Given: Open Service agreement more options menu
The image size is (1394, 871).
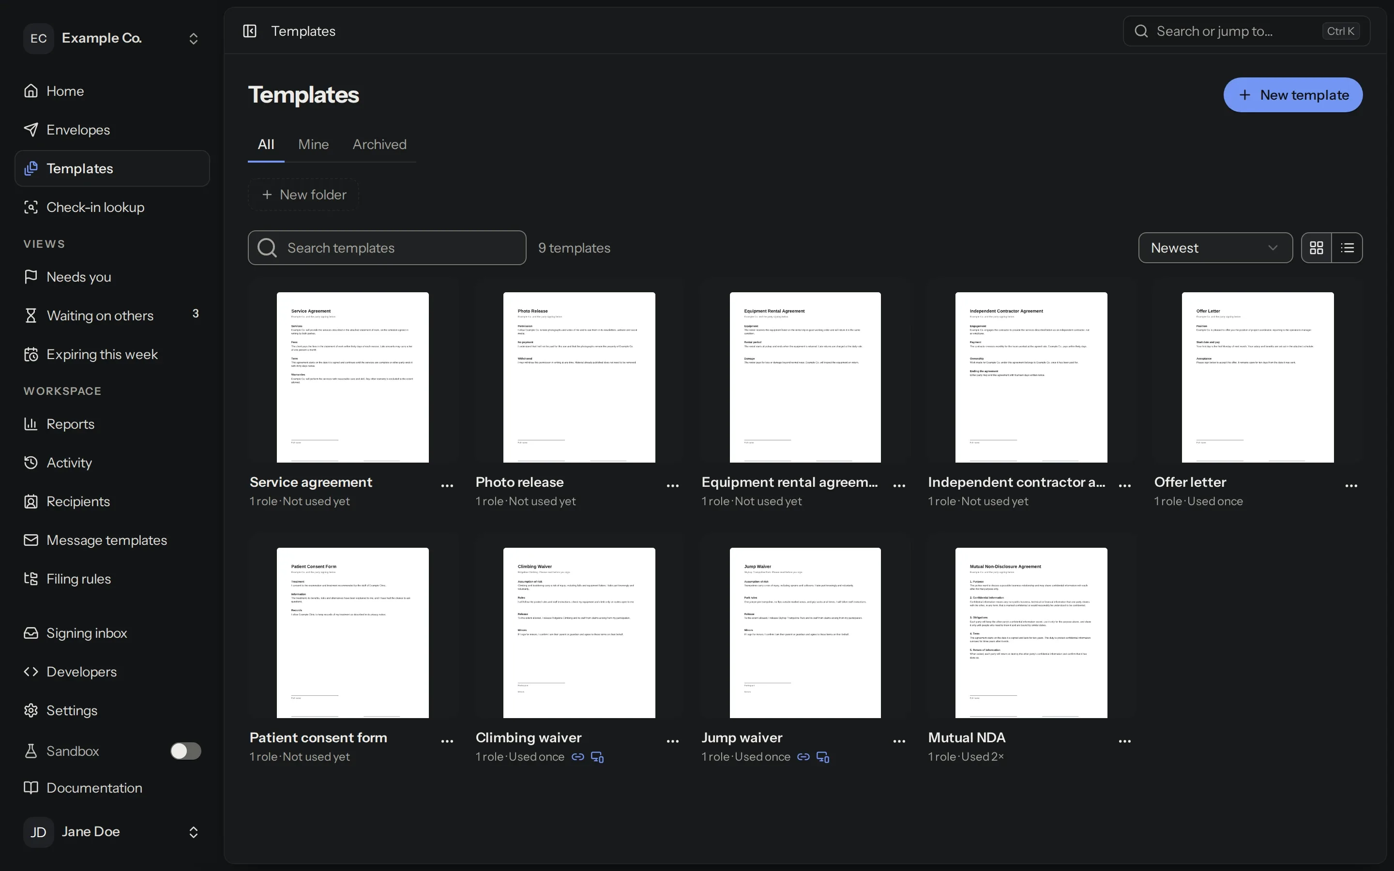Looking at the screenshot, I should point(447,486).
